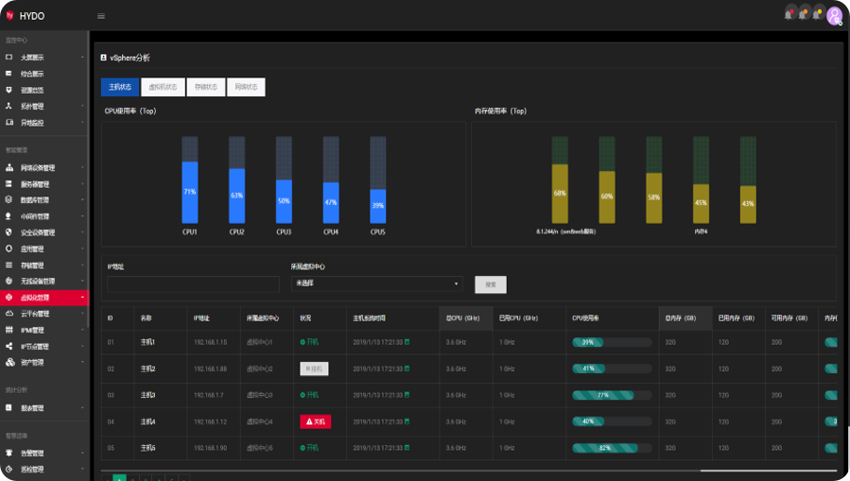Click the first notification bell icon
850x481 pixels.
pyautogui.click(x=789, y=13)
